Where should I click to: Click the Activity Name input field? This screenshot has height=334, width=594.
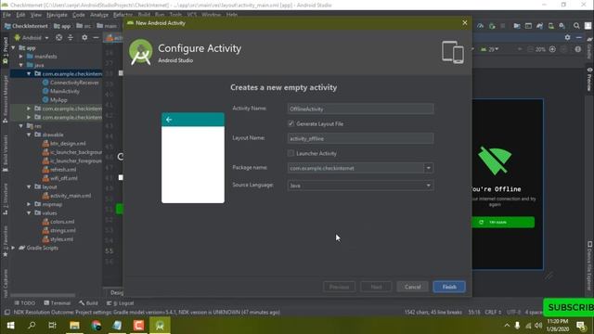360,109
